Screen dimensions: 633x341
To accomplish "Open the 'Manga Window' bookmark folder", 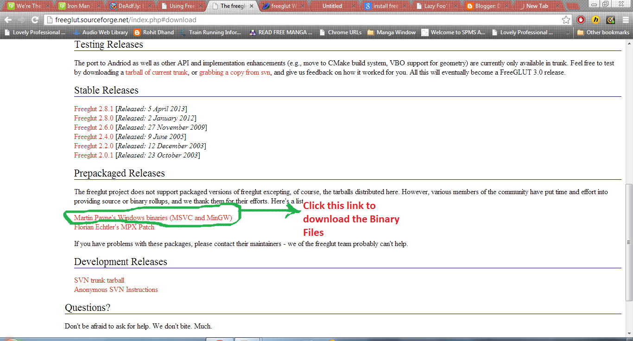I will click(x=391, y=32).
